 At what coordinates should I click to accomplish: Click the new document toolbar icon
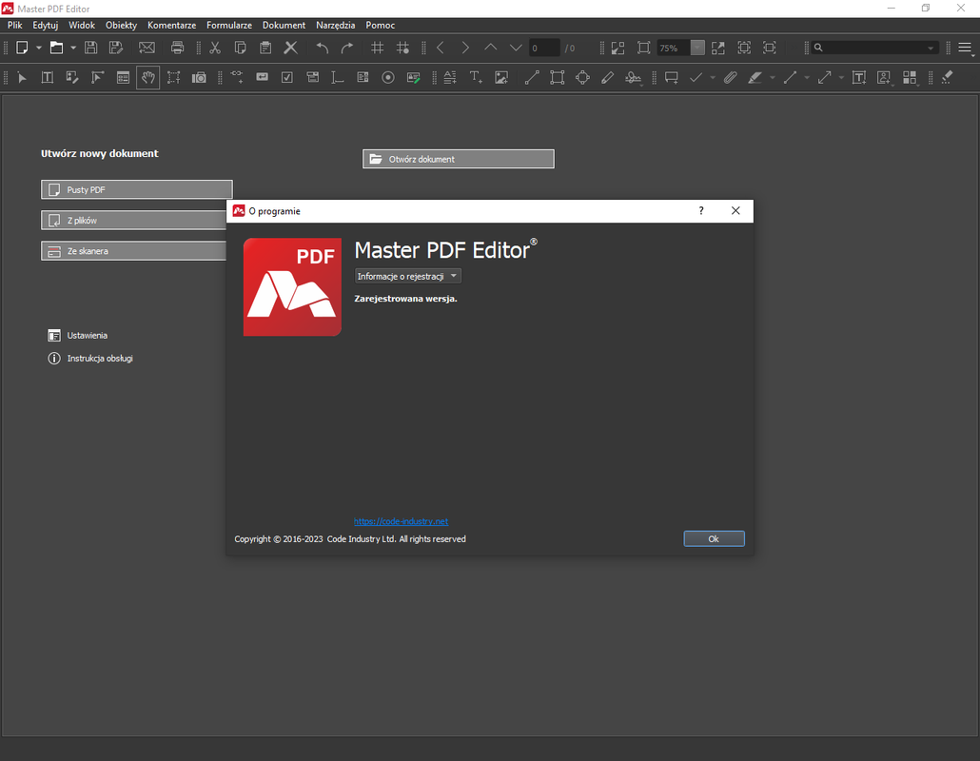pyautogui.click(x=22, y=49)
